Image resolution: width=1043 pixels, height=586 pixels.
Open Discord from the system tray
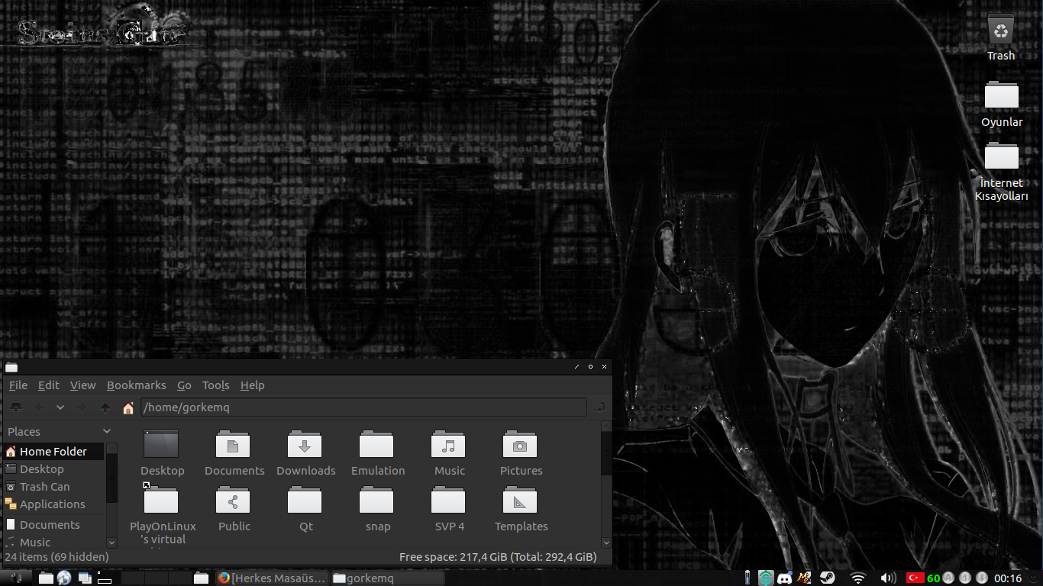tap(784, 578)
